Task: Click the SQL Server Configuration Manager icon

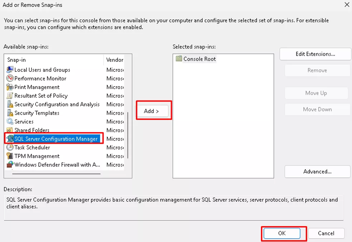Action: point(10,139)
